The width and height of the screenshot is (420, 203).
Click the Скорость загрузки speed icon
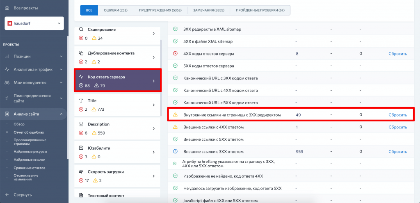(81, 172)
